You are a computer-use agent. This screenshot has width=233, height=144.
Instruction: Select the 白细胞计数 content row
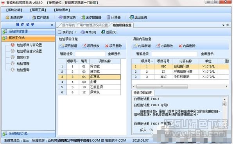180,67
